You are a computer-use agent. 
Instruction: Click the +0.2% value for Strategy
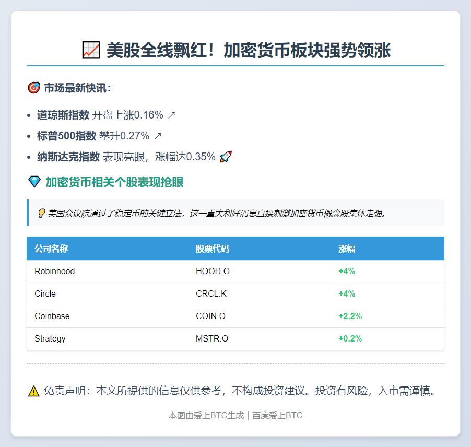click(350, 338)
